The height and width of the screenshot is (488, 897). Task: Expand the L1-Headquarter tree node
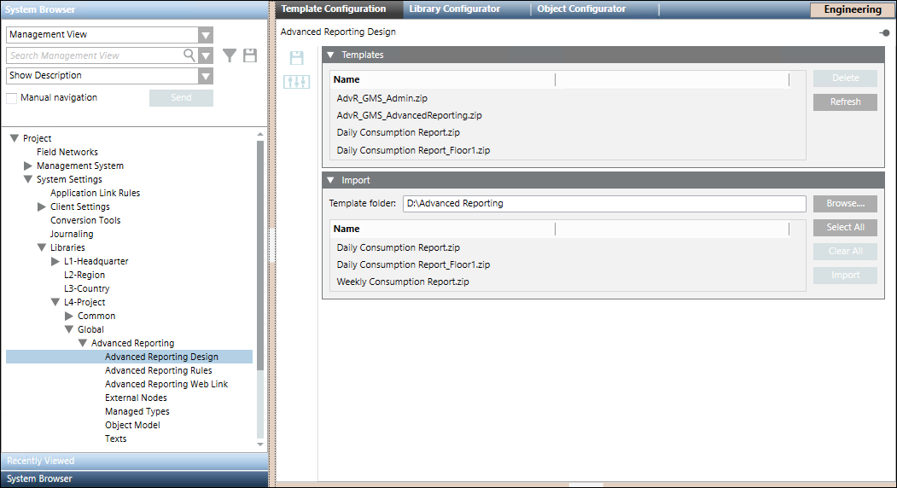(x=55, y=261)
